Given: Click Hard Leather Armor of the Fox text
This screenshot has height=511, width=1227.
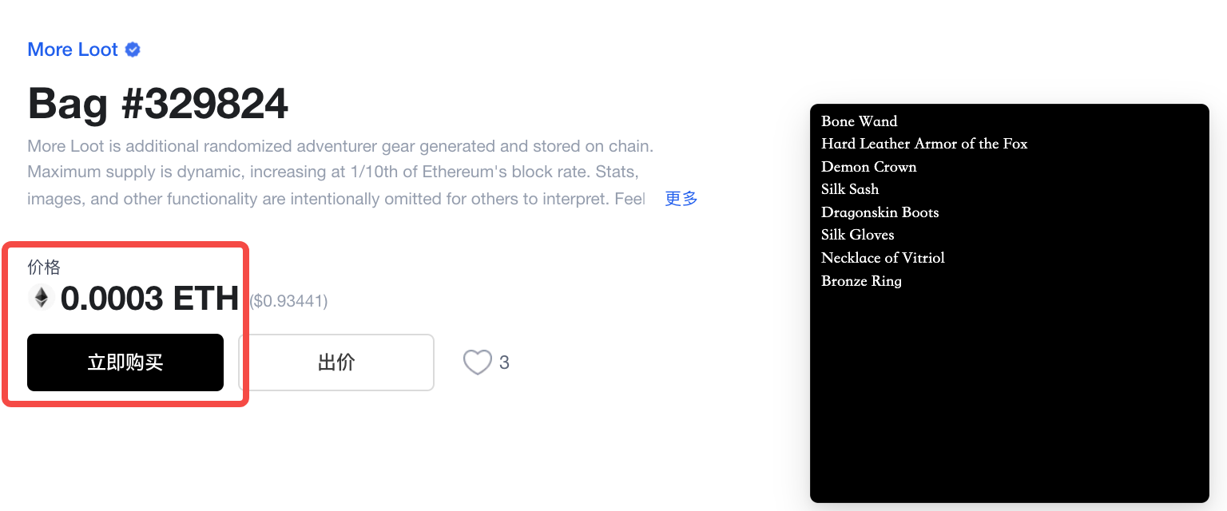Looking at the screenshot, I should [924, 144].
